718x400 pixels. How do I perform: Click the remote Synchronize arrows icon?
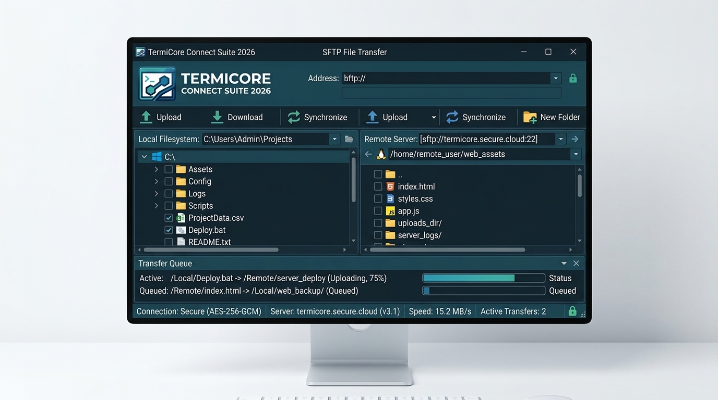pos(452,117)
